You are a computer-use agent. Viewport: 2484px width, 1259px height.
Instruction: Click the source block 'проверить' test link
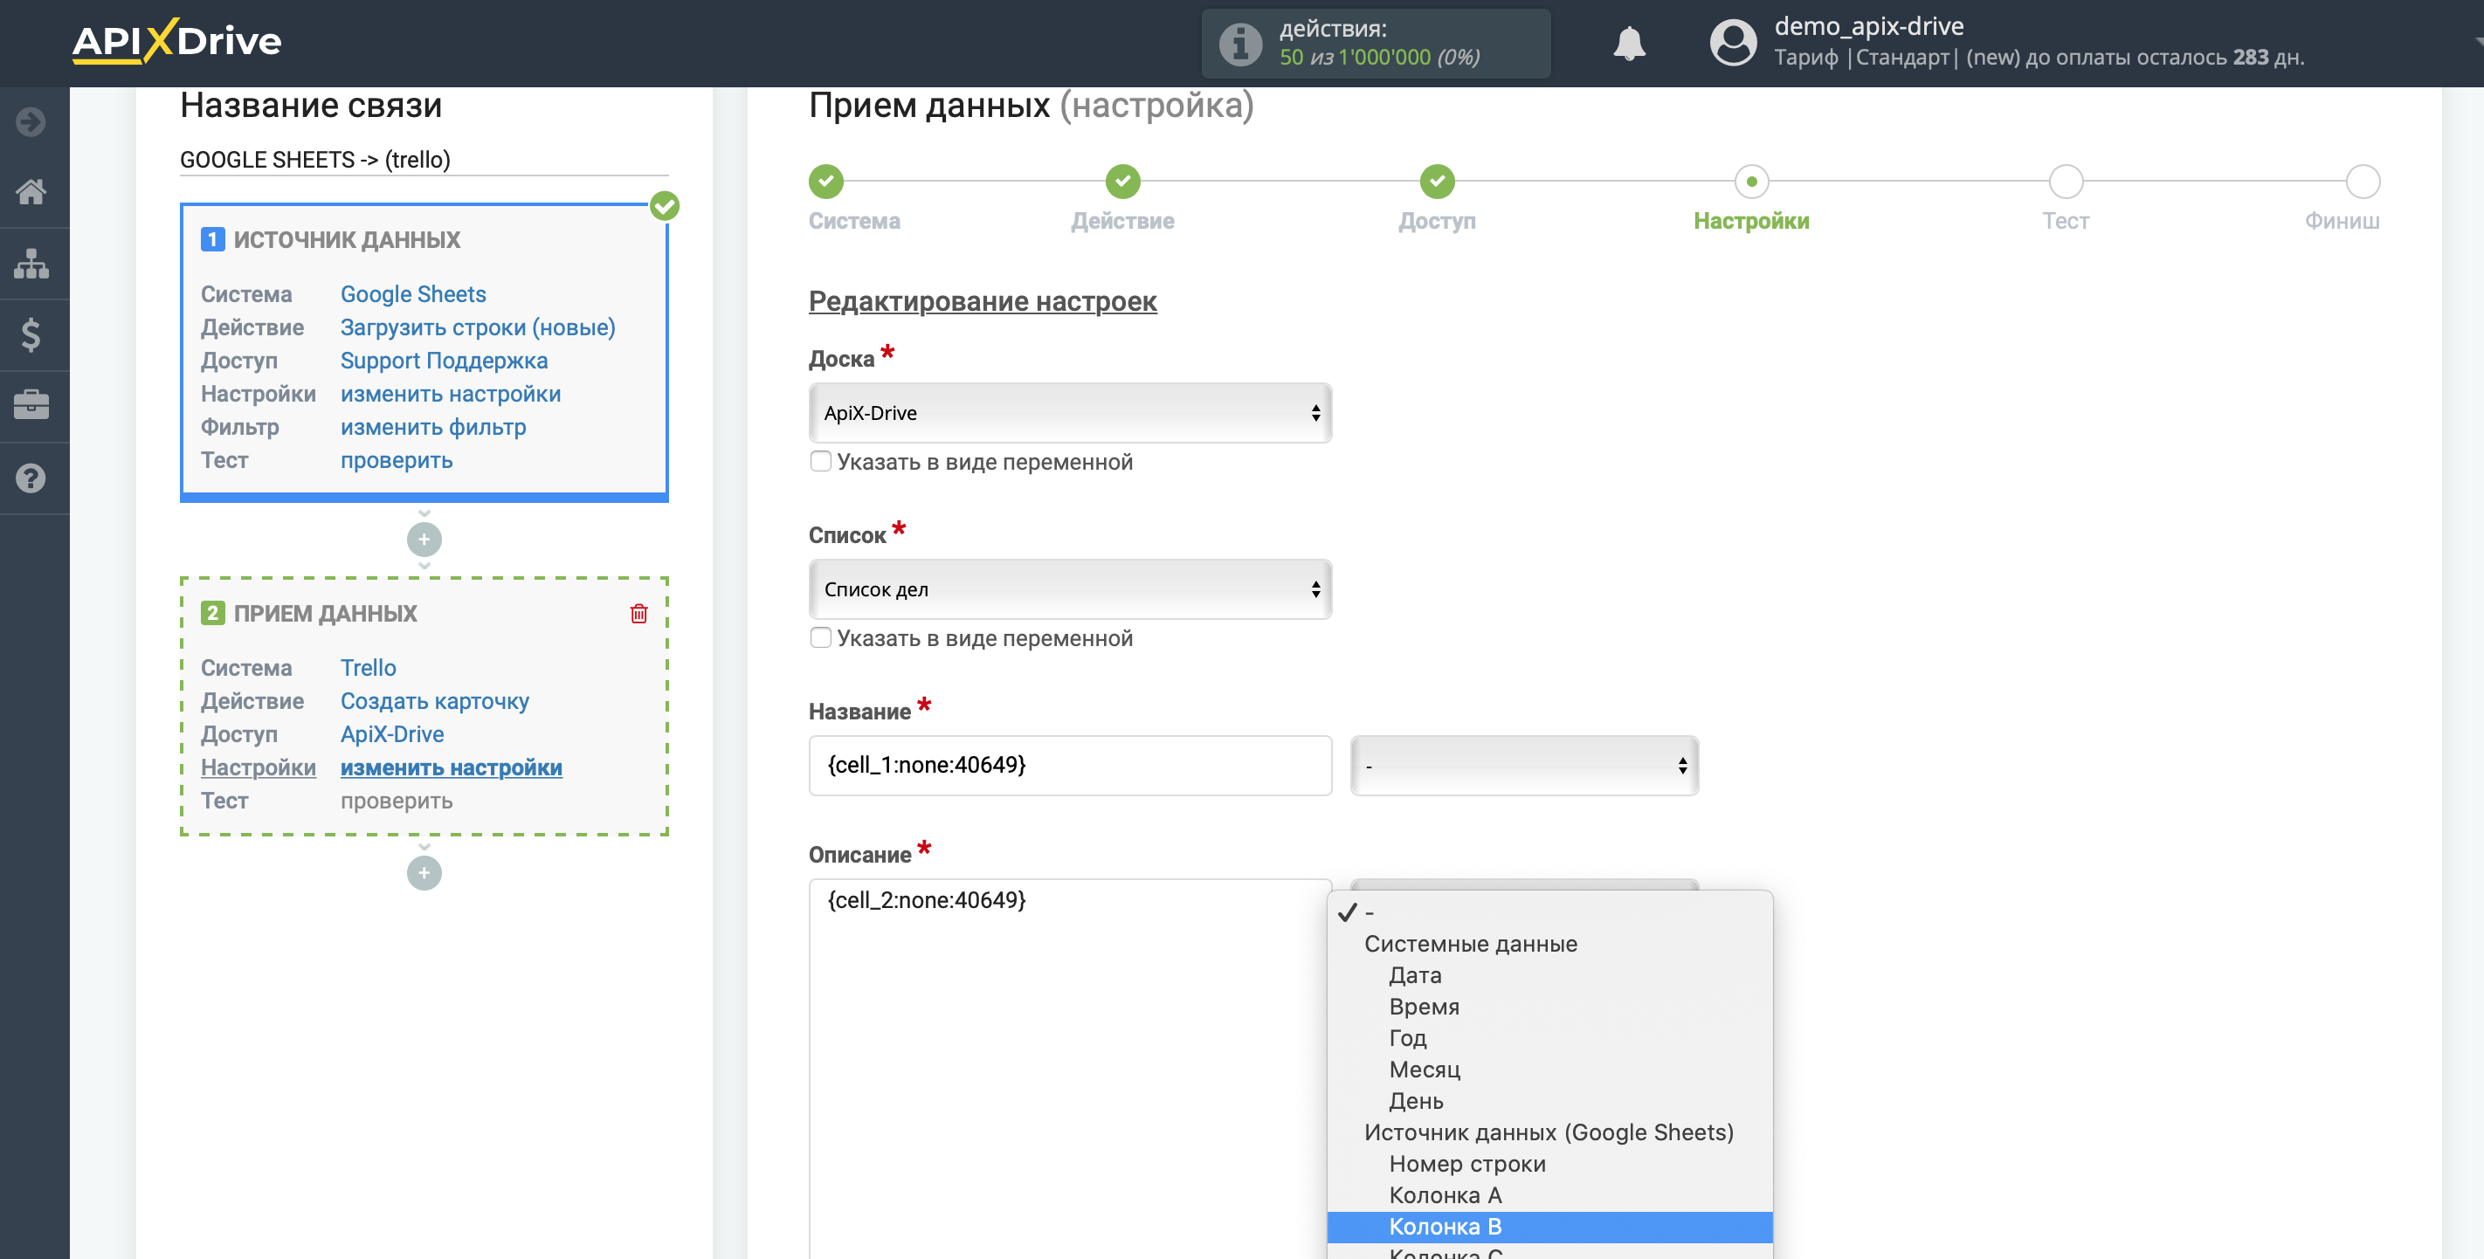(397, 461)
